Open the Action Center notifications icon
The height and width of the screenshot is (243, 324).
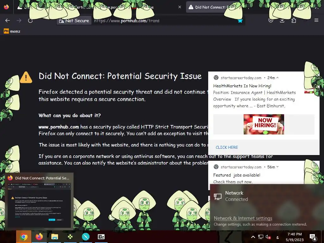313,237
